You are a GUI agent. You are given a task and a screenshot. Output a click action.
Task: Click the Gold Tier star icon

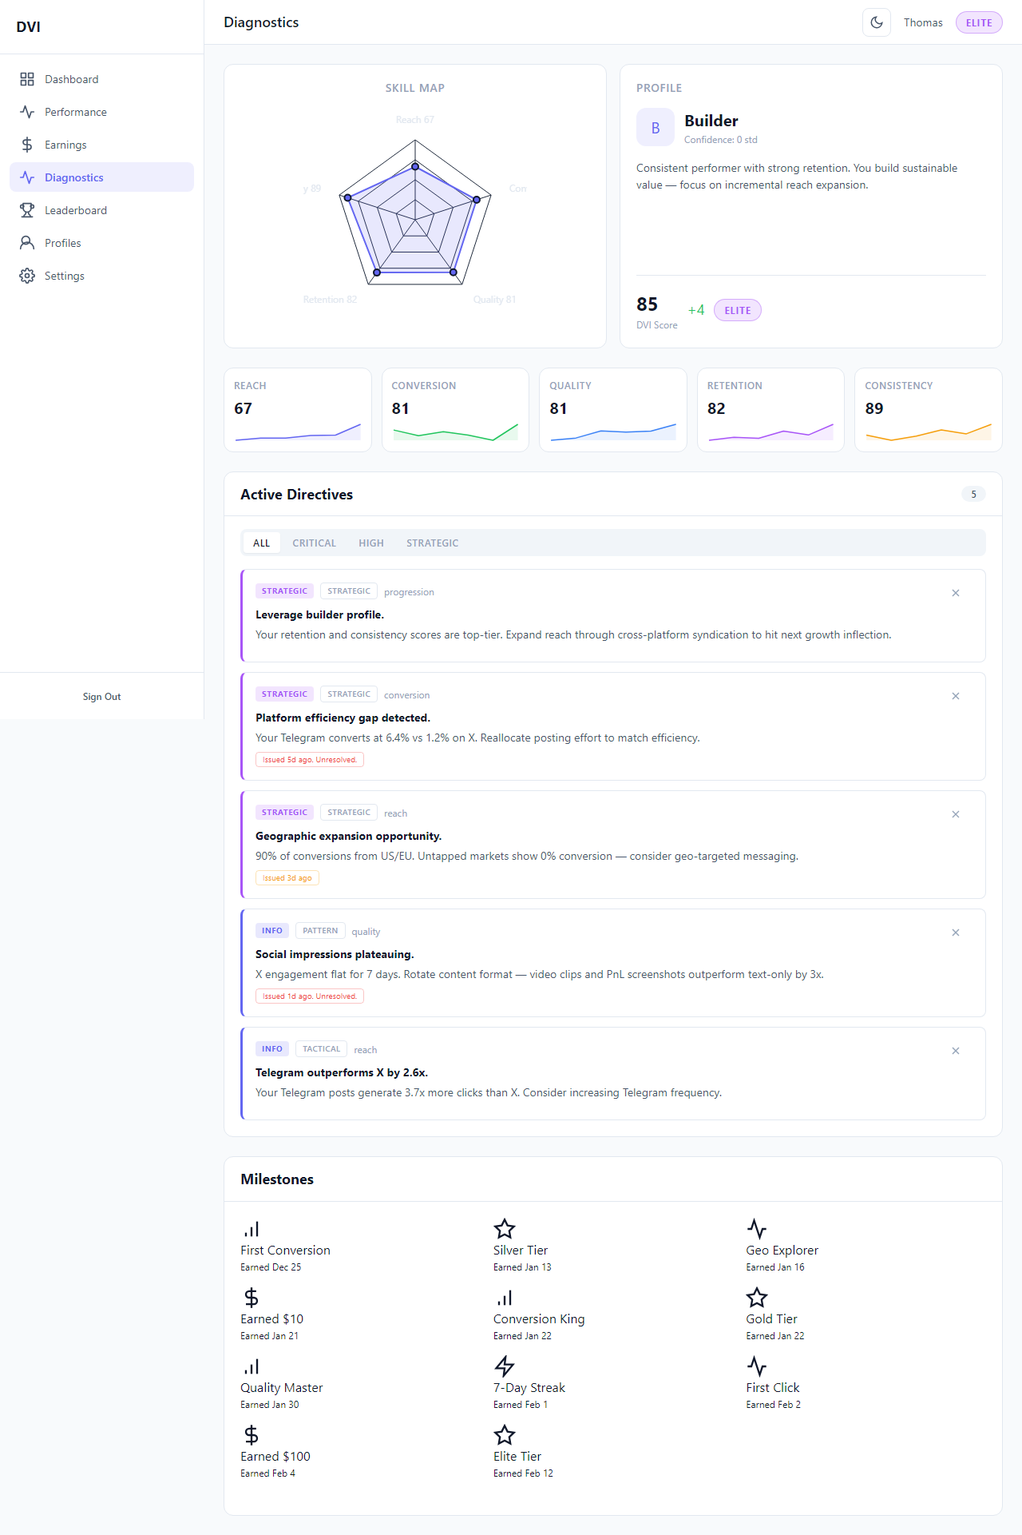coord(757,1298)
